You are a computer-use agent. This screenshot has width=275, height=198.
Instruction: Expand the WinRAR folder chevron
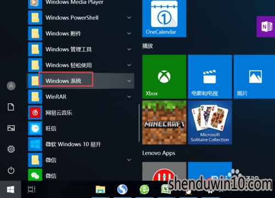click(129, 97)
